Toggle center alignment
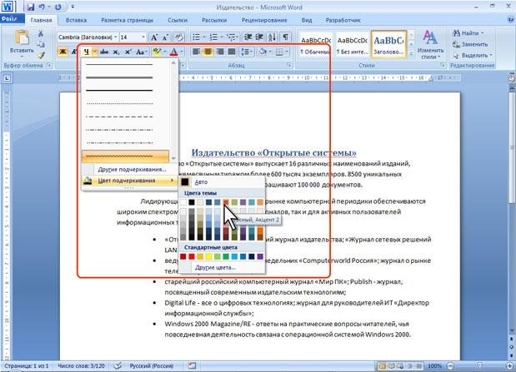This screenshot has width=516, height=372. pyautogui.click(x=208, y=52)
